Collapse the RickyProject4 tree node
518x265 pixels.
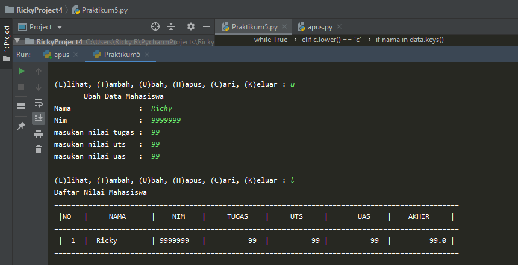[x=17, y=42]
